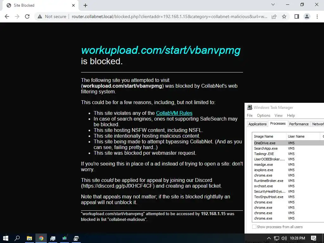Reload the blocked page

(x=27, y=16)
